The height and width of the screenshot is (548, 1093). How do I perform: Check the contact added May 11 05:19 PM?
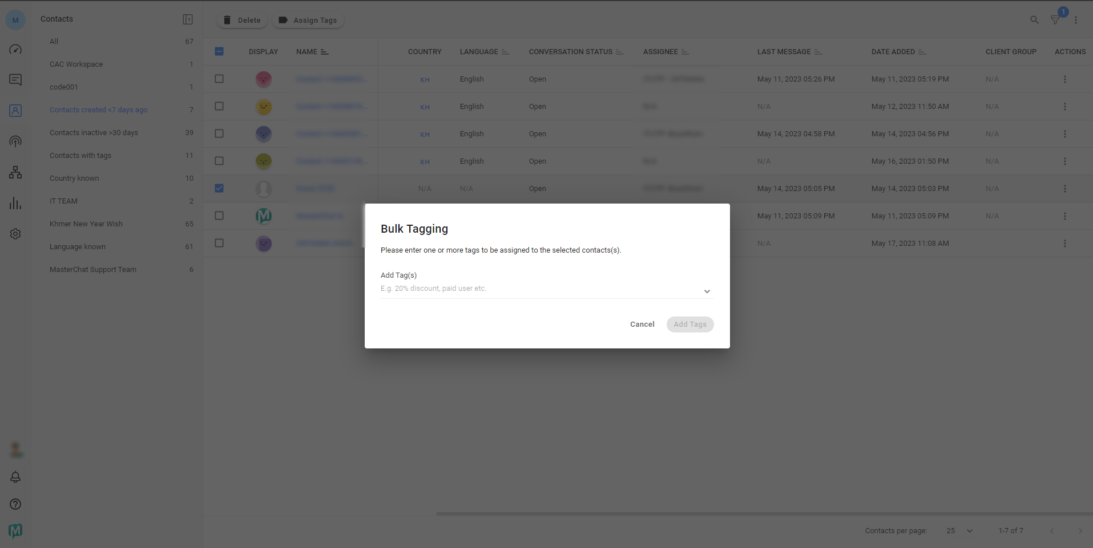(x=219, y=79)
